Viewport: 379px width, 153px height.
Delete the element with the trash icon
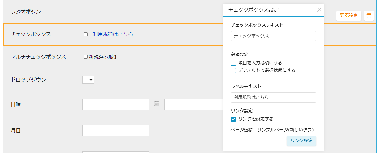[369, 16]
